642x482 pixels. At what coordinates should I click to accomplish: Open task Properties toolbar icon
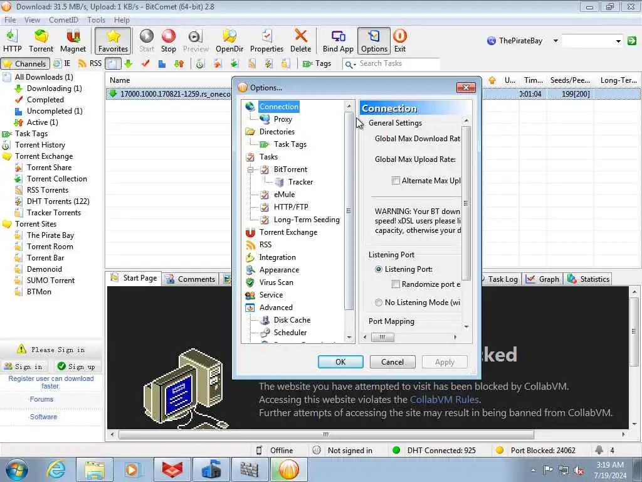coord(266,41)
